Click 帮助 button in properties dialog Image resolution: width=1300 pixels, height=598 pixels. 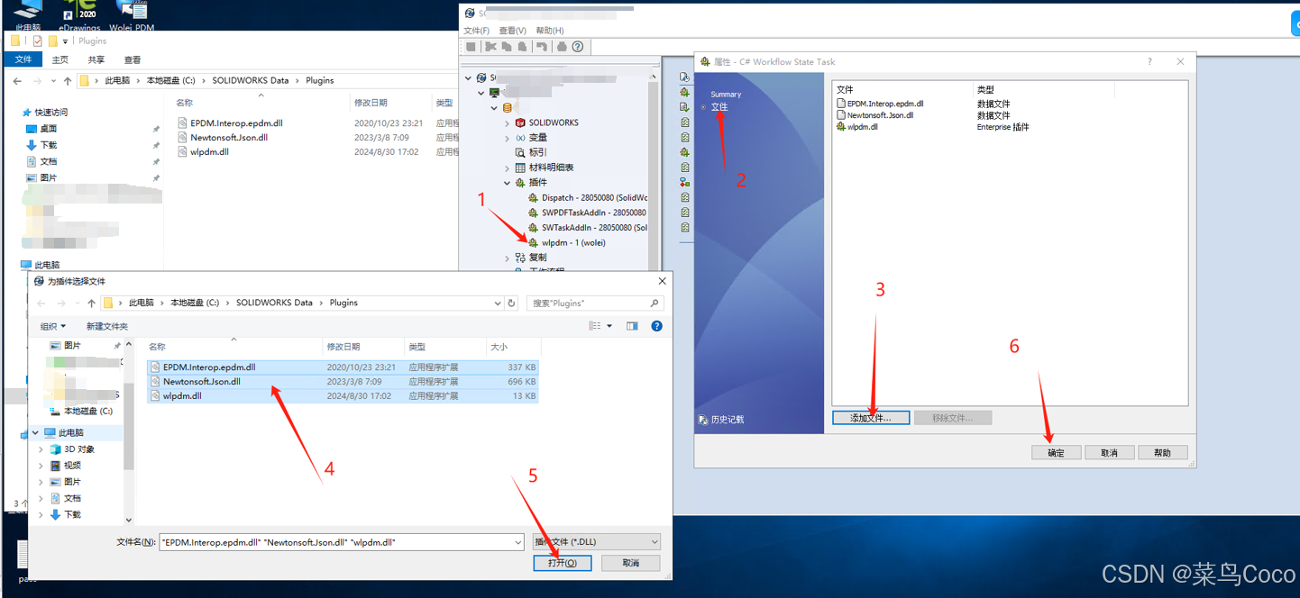click(x=1163, y=453)
